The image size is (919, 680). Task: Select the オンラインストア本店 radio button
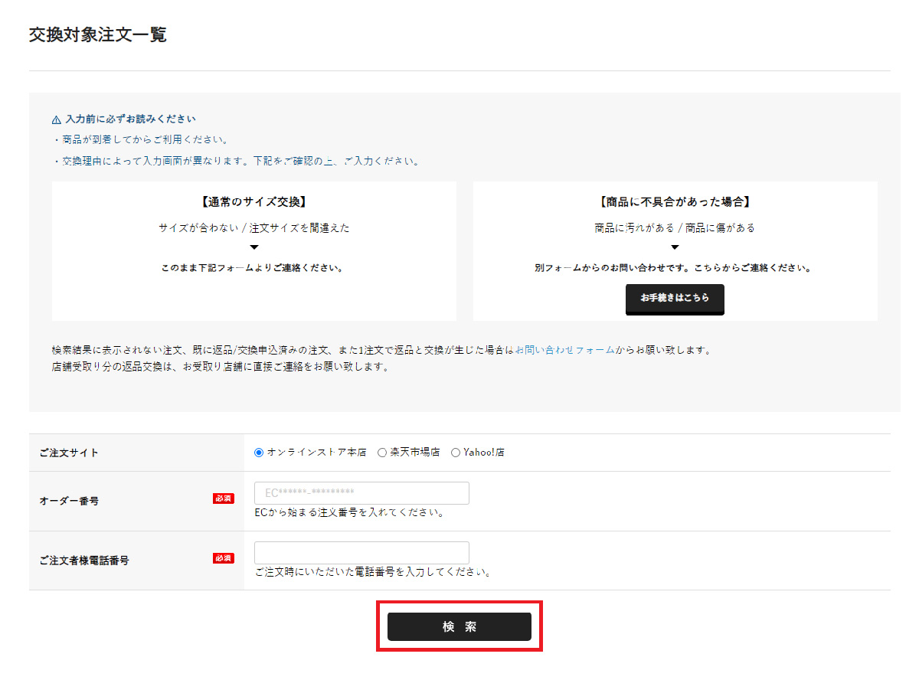click(259, 453)
